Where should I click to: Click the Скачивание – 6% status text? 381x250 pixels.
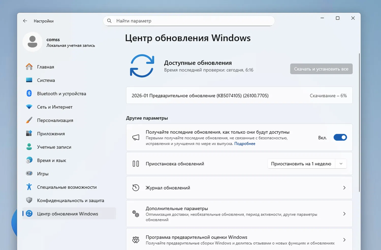pos(328,96)
